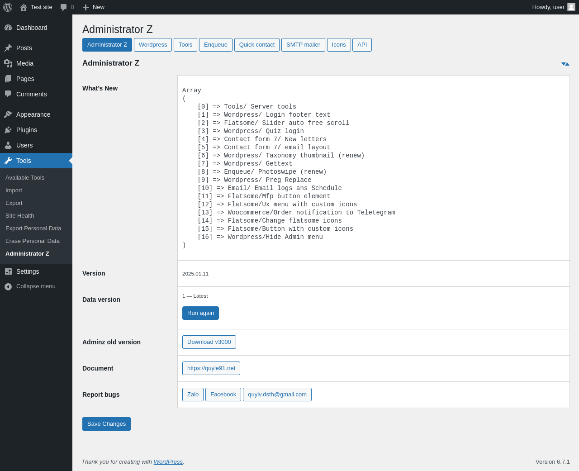Select the Quick contact tab
The image size is (579, 471).
coord(256,45)
